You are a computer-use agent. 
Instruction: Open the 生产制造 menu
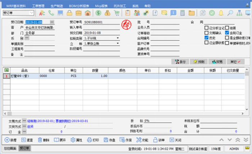pos(57,6)
